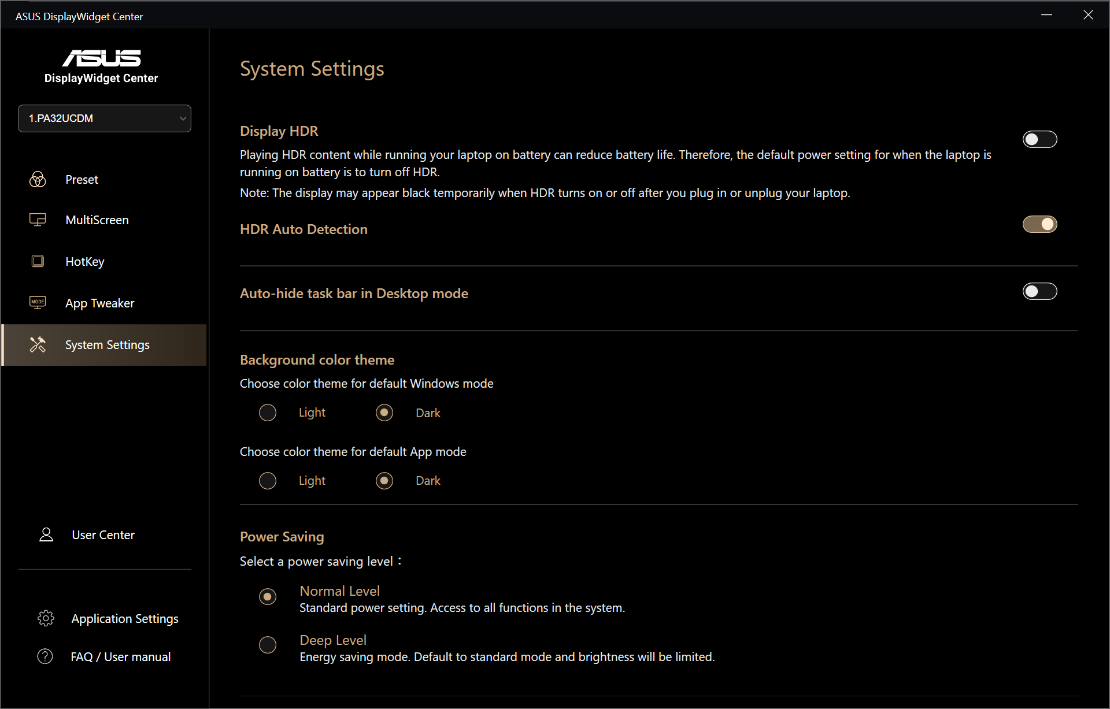The height and width of the screenshot is (709, 1110).
Task: Toggle Auto-hide task bar in Desktop mode
Action: 1039,291
